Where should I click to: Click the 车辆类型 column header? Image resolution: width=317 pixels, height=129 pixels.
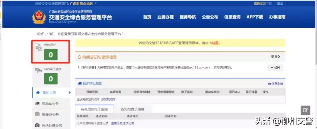pyautogui.click(x=116, y=92)
